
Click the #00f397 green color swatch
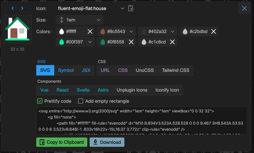[61, 42]
